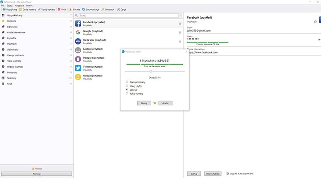Choose the Tylko numery radio option
The width and height of the screenshot is (321, 178).
(127, 93)
